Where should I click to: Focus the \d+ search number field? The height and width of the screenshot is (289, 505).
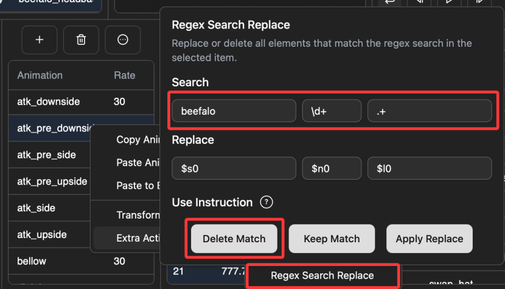tap(332, 111)
